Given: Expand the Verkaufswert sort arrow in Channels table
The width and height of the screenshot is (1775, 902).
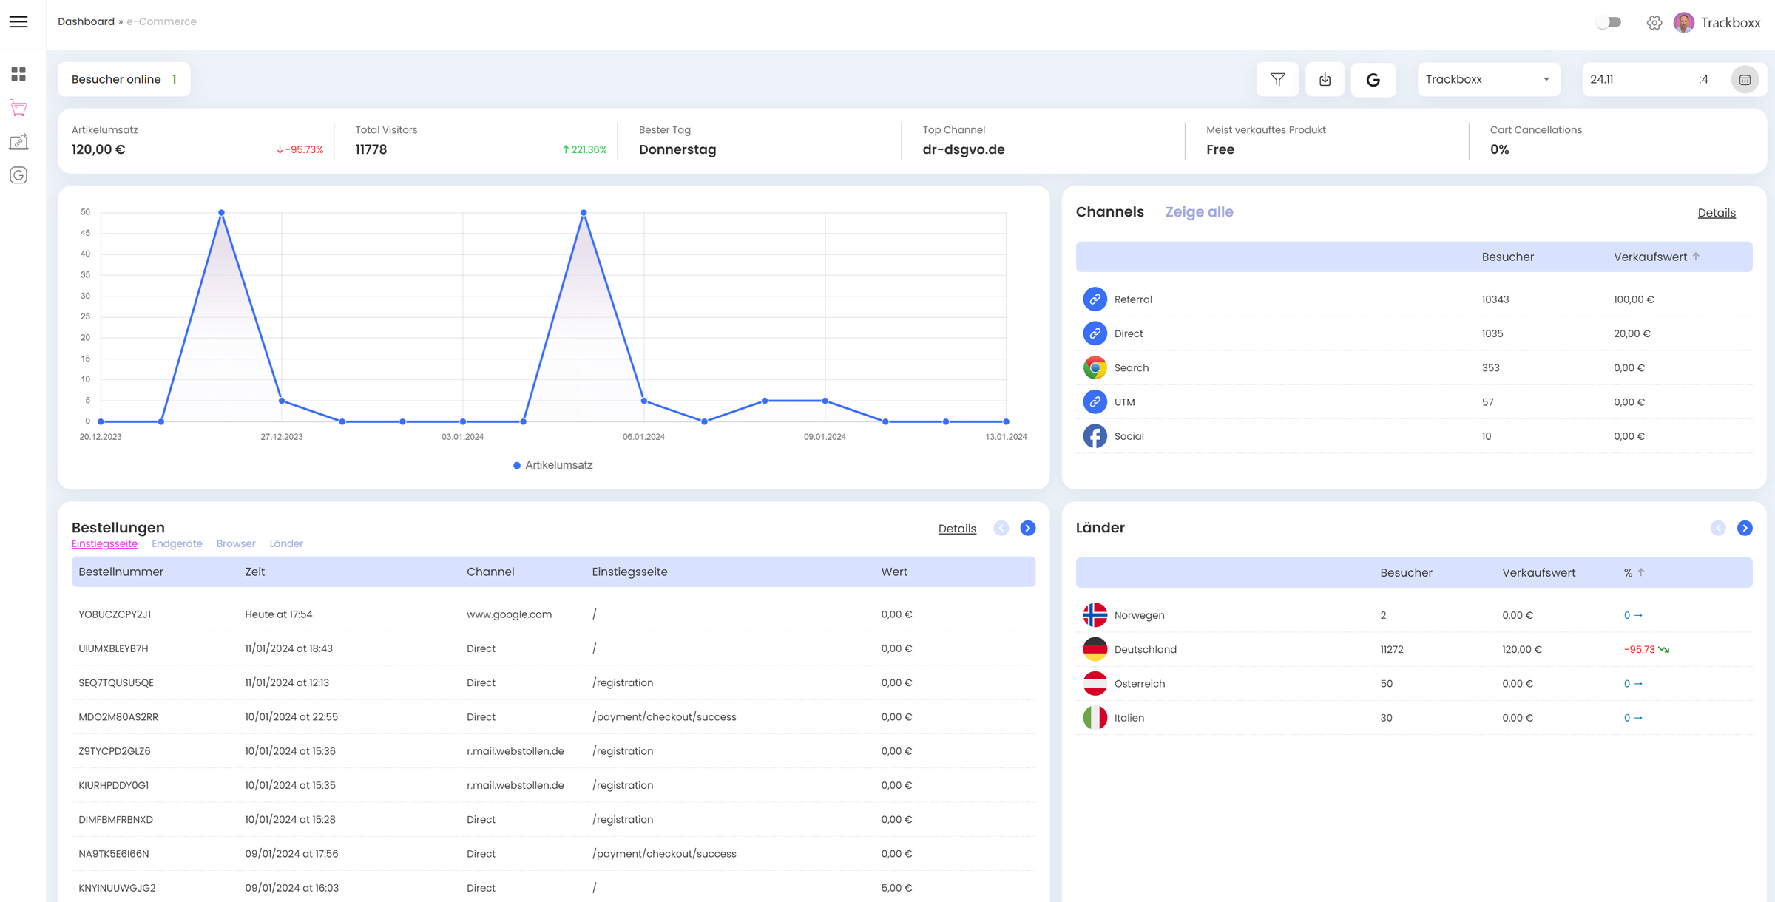Looking at the screenshot, I should (1697, 257).
